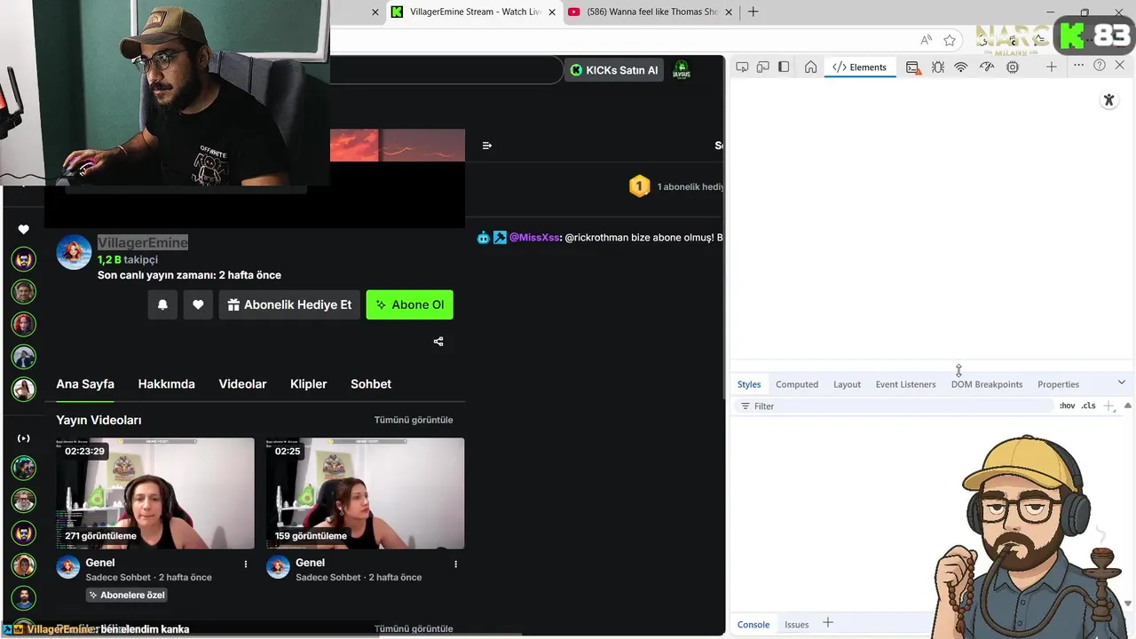Close the VillagerEmine Stream browser tab
Image resolution: width=1136 pixels, height=639 pixels.
(x=552, y=12)
